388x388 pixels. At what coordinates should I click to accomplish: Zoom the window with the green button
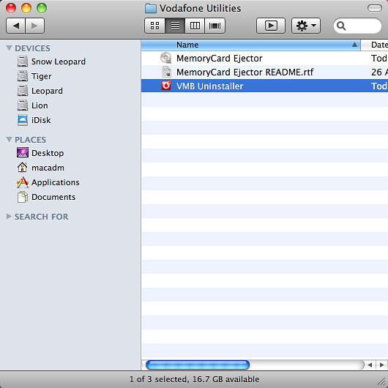click(42, 8)
